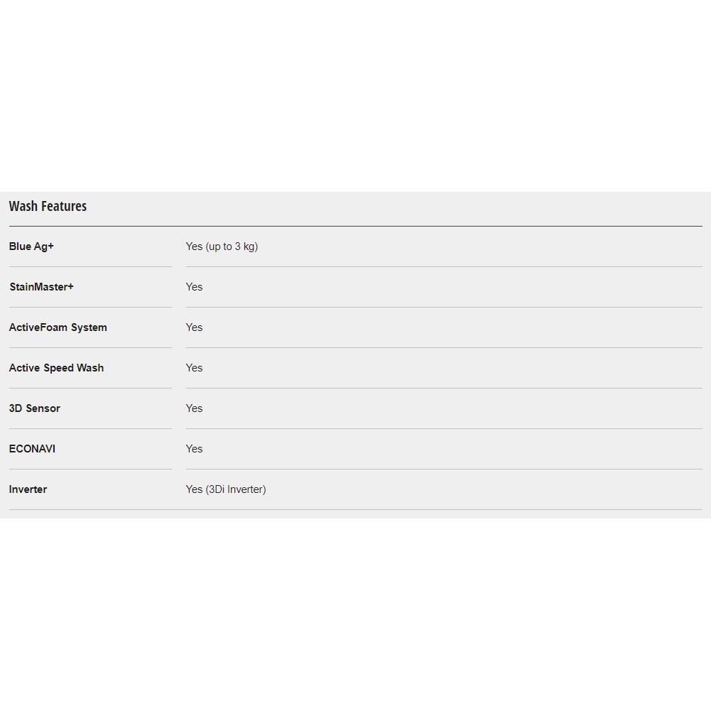Click the "(up to 3 kg)" text
Screen dimensions: 711x711
[232, 246]
